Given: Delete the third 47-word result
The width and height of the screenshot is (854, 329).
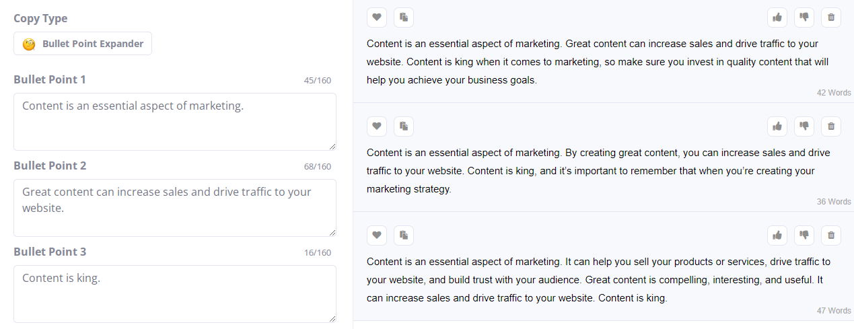Looking at the screenshot, I should (831, 235).
